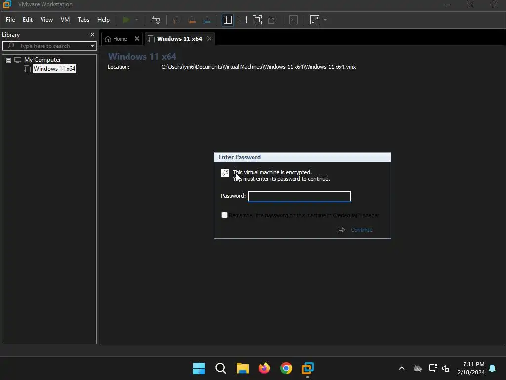Click the VMware Workstation title bar icon

[7, 4]
